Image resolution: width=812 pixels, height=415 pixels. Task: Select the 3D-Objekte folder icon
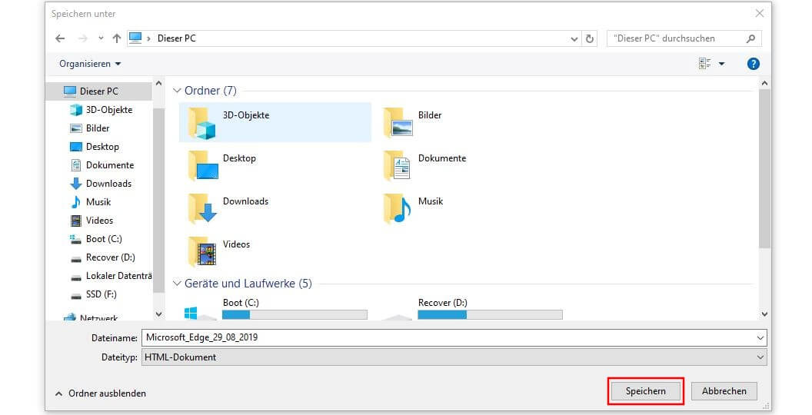point(202,123)
